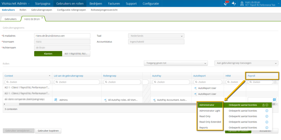Click the Opslaan en sluiten button
Image resolution: width=281 pixels, height=140 pixels.
pos(238,131)
